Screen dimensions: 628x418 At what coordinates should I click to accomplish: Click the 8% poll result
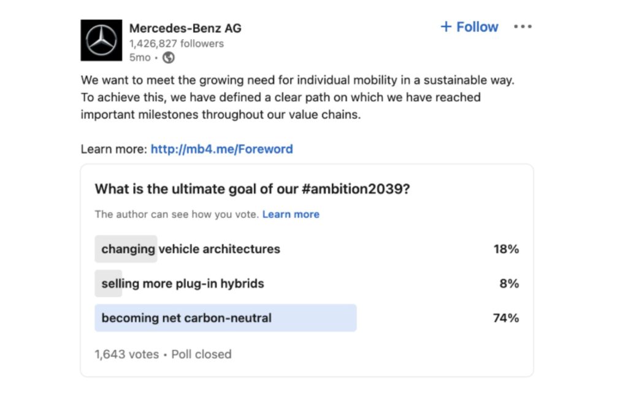pyautogui.click(x=509, y=283)
